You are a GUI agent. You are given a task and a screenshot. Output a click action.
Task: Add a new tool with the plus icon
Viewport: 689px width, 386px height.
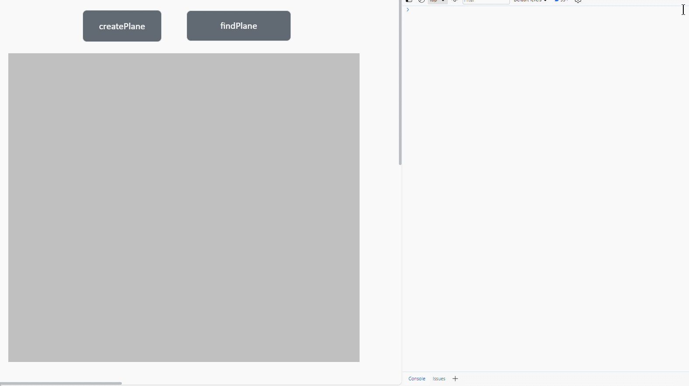tap(455, 379)
